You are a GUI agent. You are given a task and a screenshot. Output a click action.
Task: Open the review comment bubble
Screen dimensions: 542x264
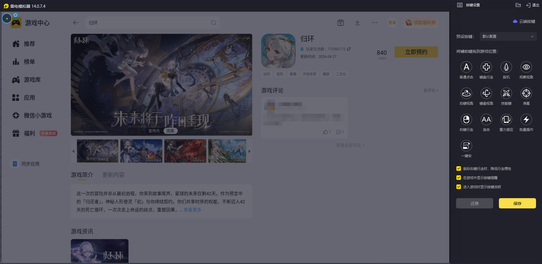point(339,132)
